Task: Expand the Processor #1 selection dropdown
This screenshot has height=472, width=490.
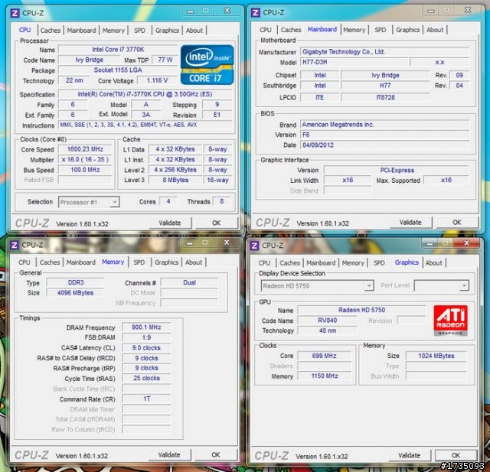Action: click(x=115, y=202)
